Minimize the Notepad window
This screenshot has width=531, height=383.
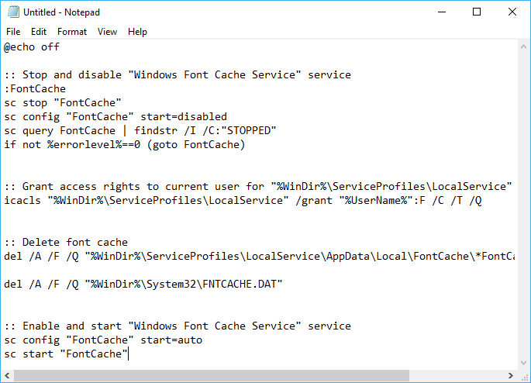[x=442, y=12]
